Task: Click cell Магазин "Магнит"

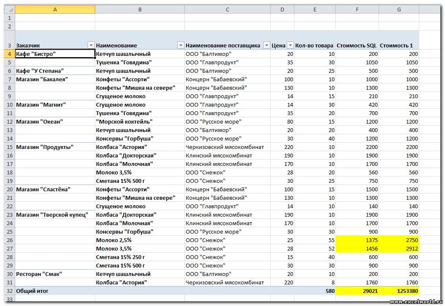Action: [55, 105]
